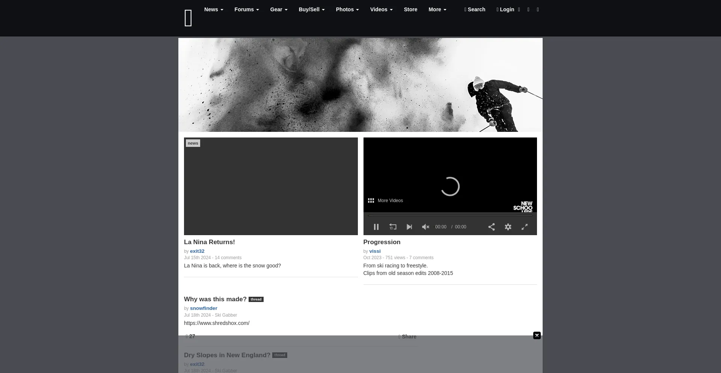Open video player settings gear
This screenshot has width=721, height=373.
tap(508, 227)
